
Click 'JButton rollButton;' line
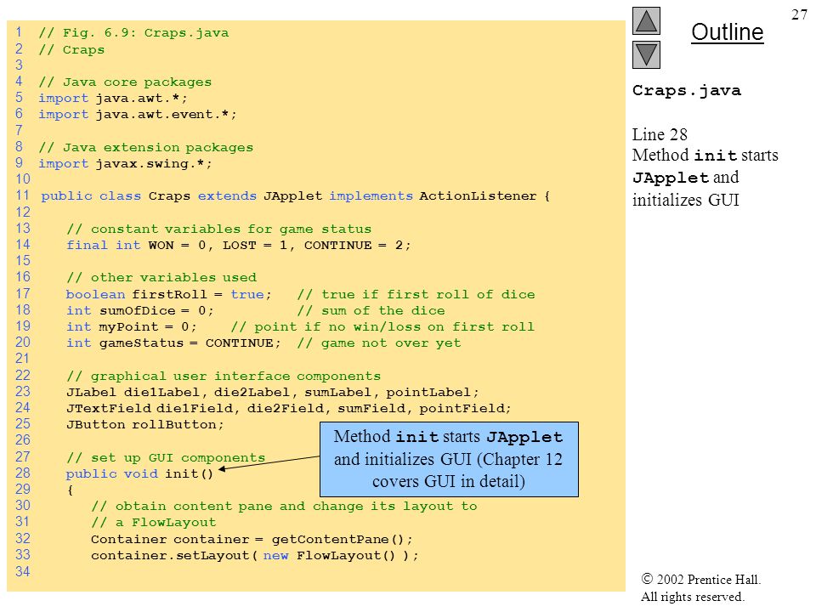(145, 425)
